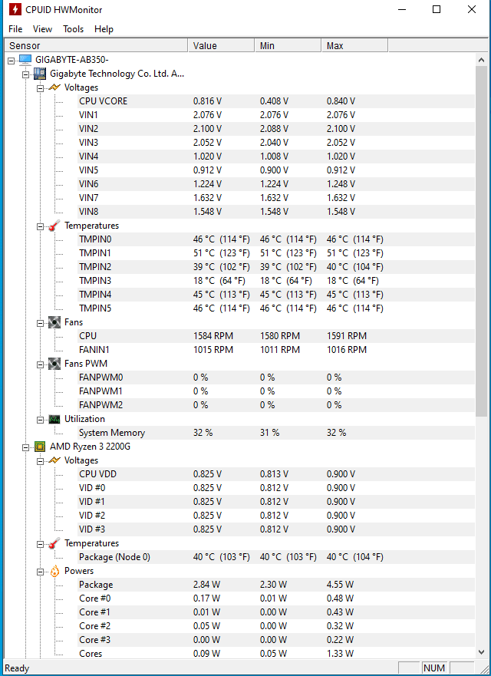Select the Core #3 power row
The image size is (491, 676).
pyautogui.click(x=276, y=640)
